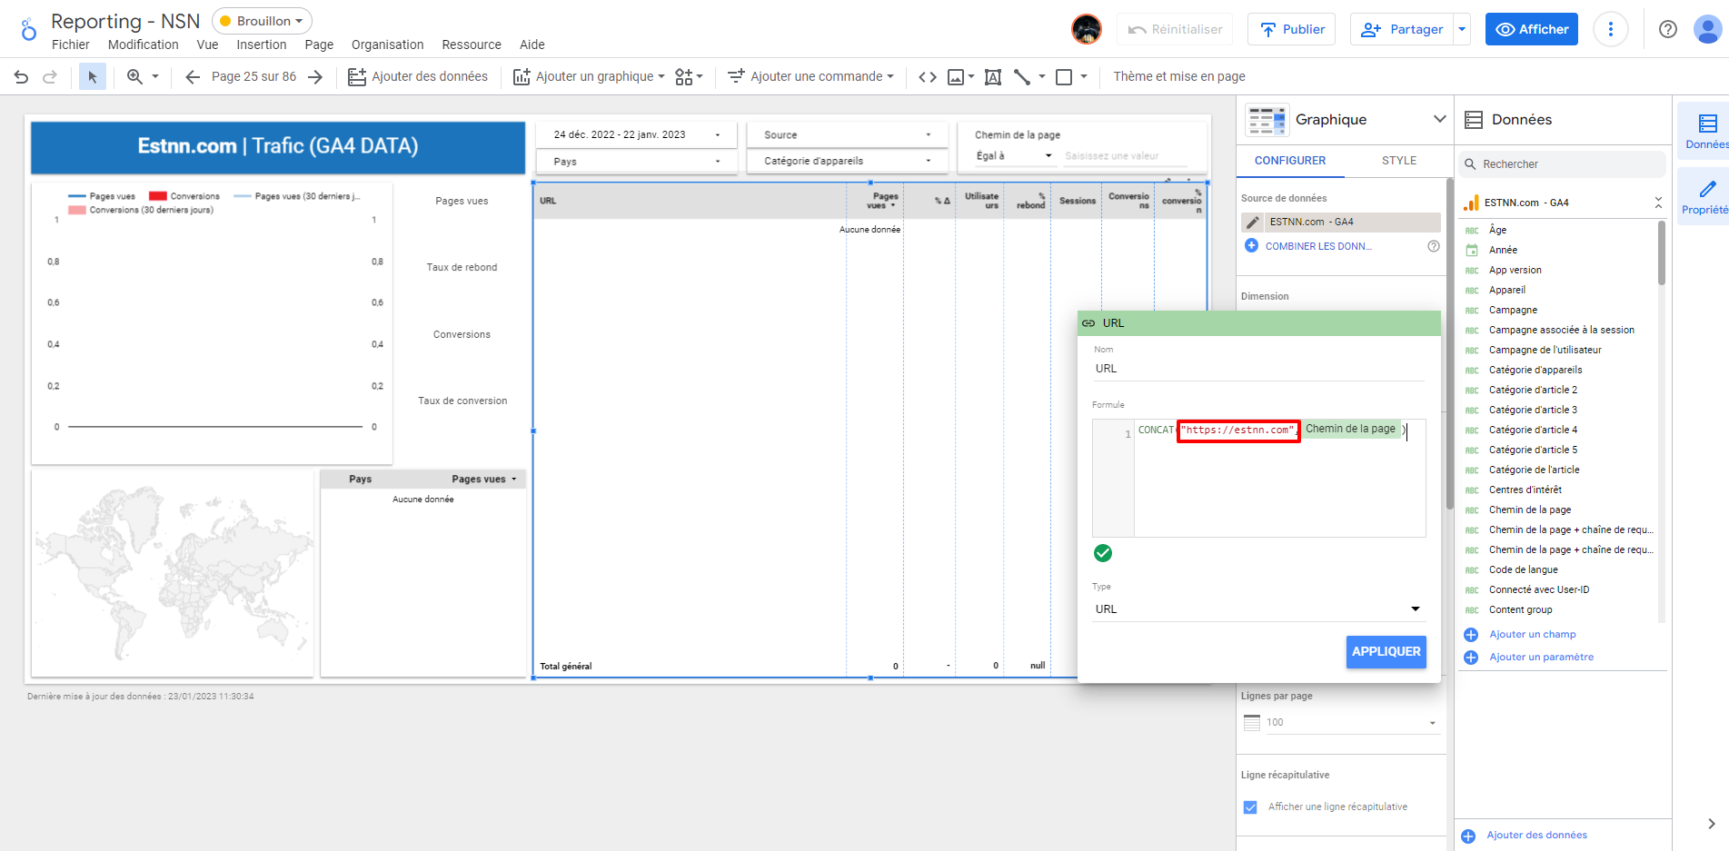Insert an image using the image icon
The width and height of the screenshot is (1729, 851).
coord(956,77)
